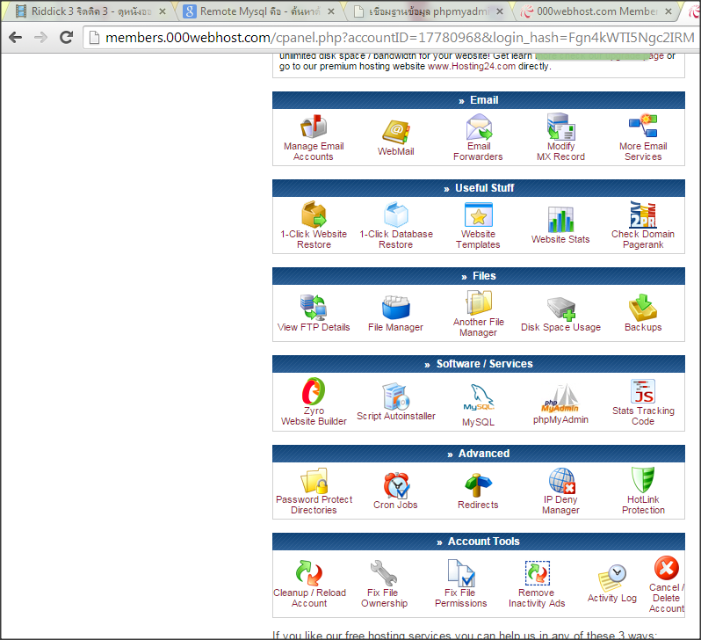Click the phpMyAdmin text link
Screen dimensions: 701x640
pyautogui.click(x=560, y=419)
